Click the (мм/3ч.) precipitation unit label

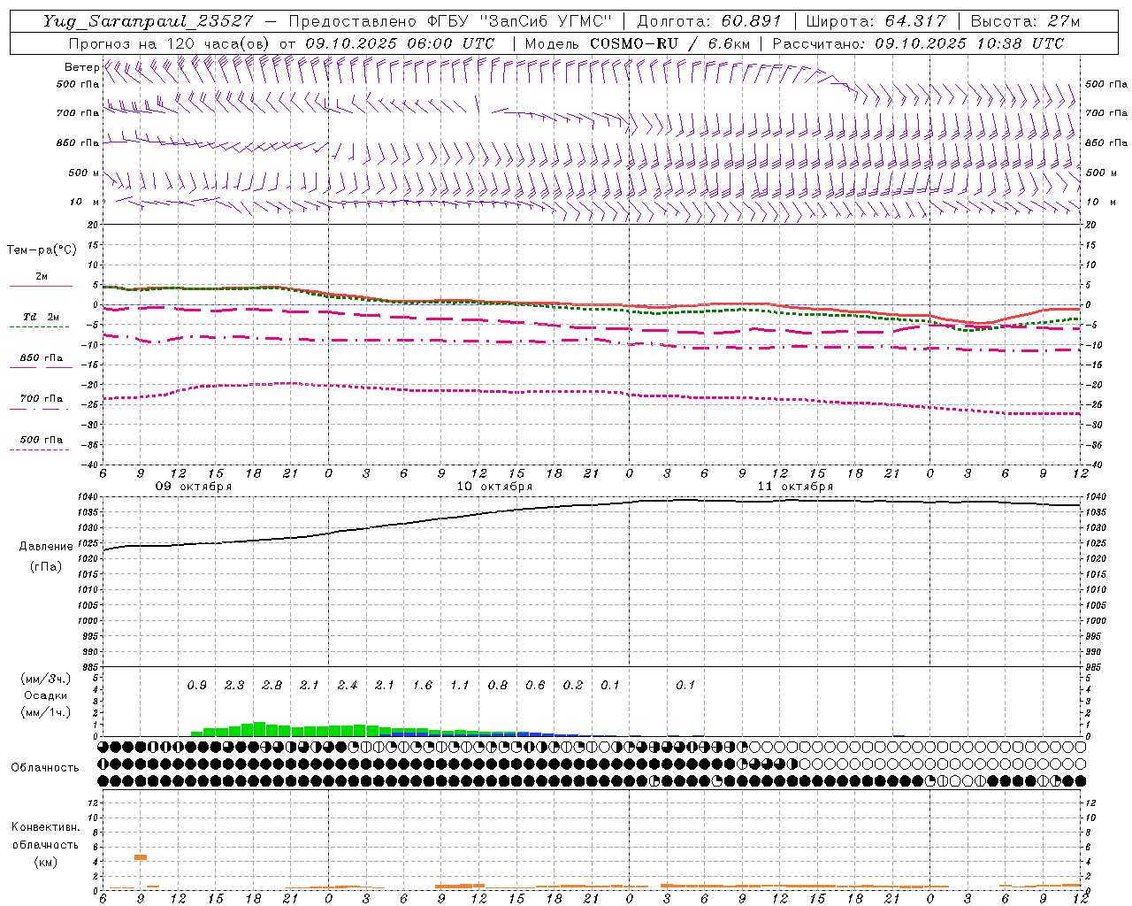45,679
